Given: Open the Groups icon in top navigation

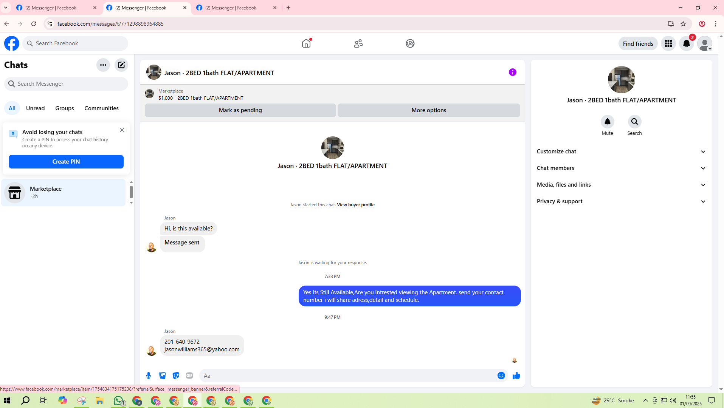Looking at the screenshot, I should click(410, 43).
